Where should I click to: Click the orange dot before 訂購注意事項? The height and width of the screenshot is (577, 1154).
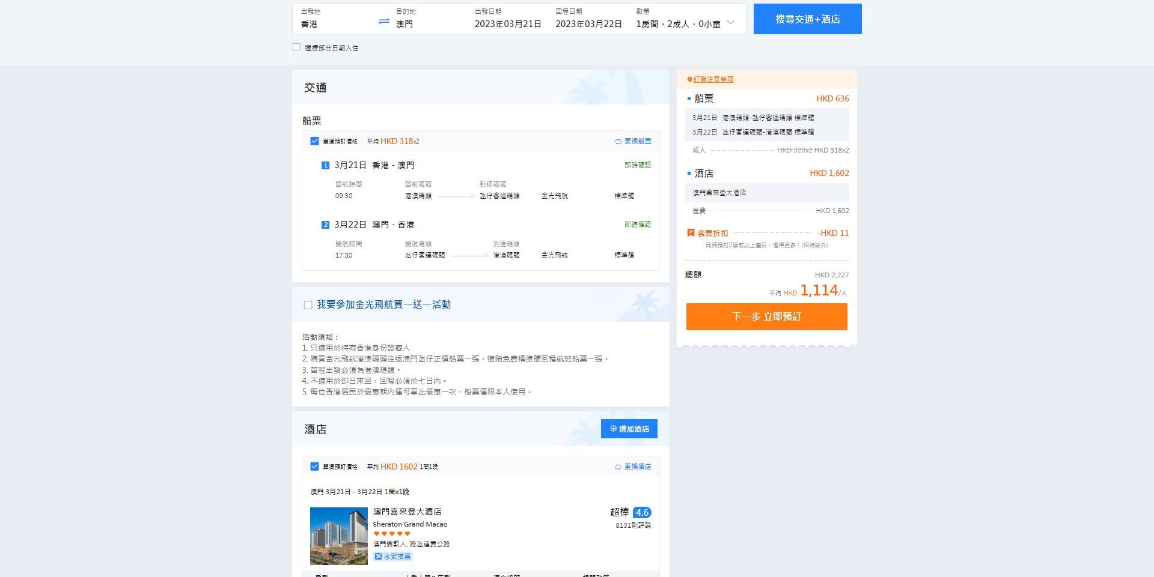(689, 79)
